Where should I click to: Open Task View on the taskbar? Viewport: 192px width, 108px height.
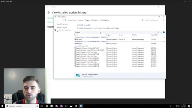(42, 106)
